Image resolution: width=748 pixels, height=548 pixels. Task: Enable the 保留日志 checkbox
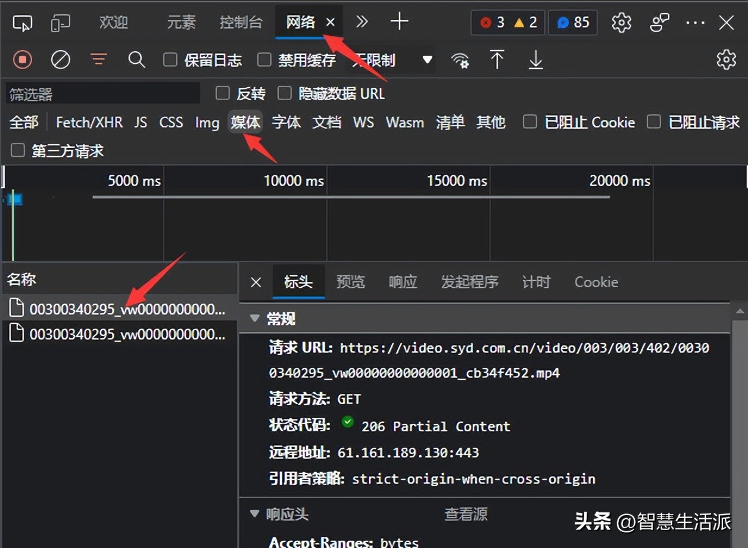pos(170,60)
